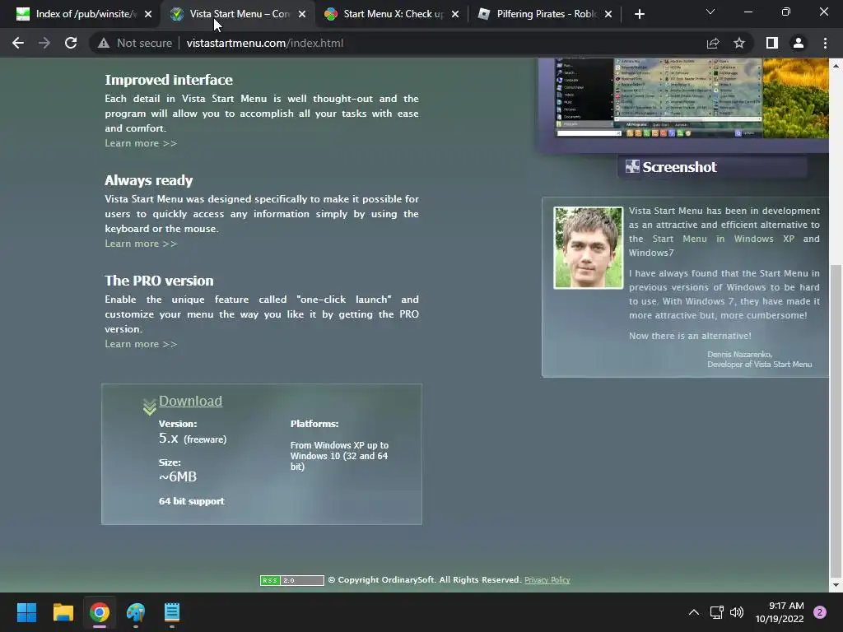Click the Screenshot label icon
The height and width of the screenshot is (632, 843).
[x=632, y=166]
